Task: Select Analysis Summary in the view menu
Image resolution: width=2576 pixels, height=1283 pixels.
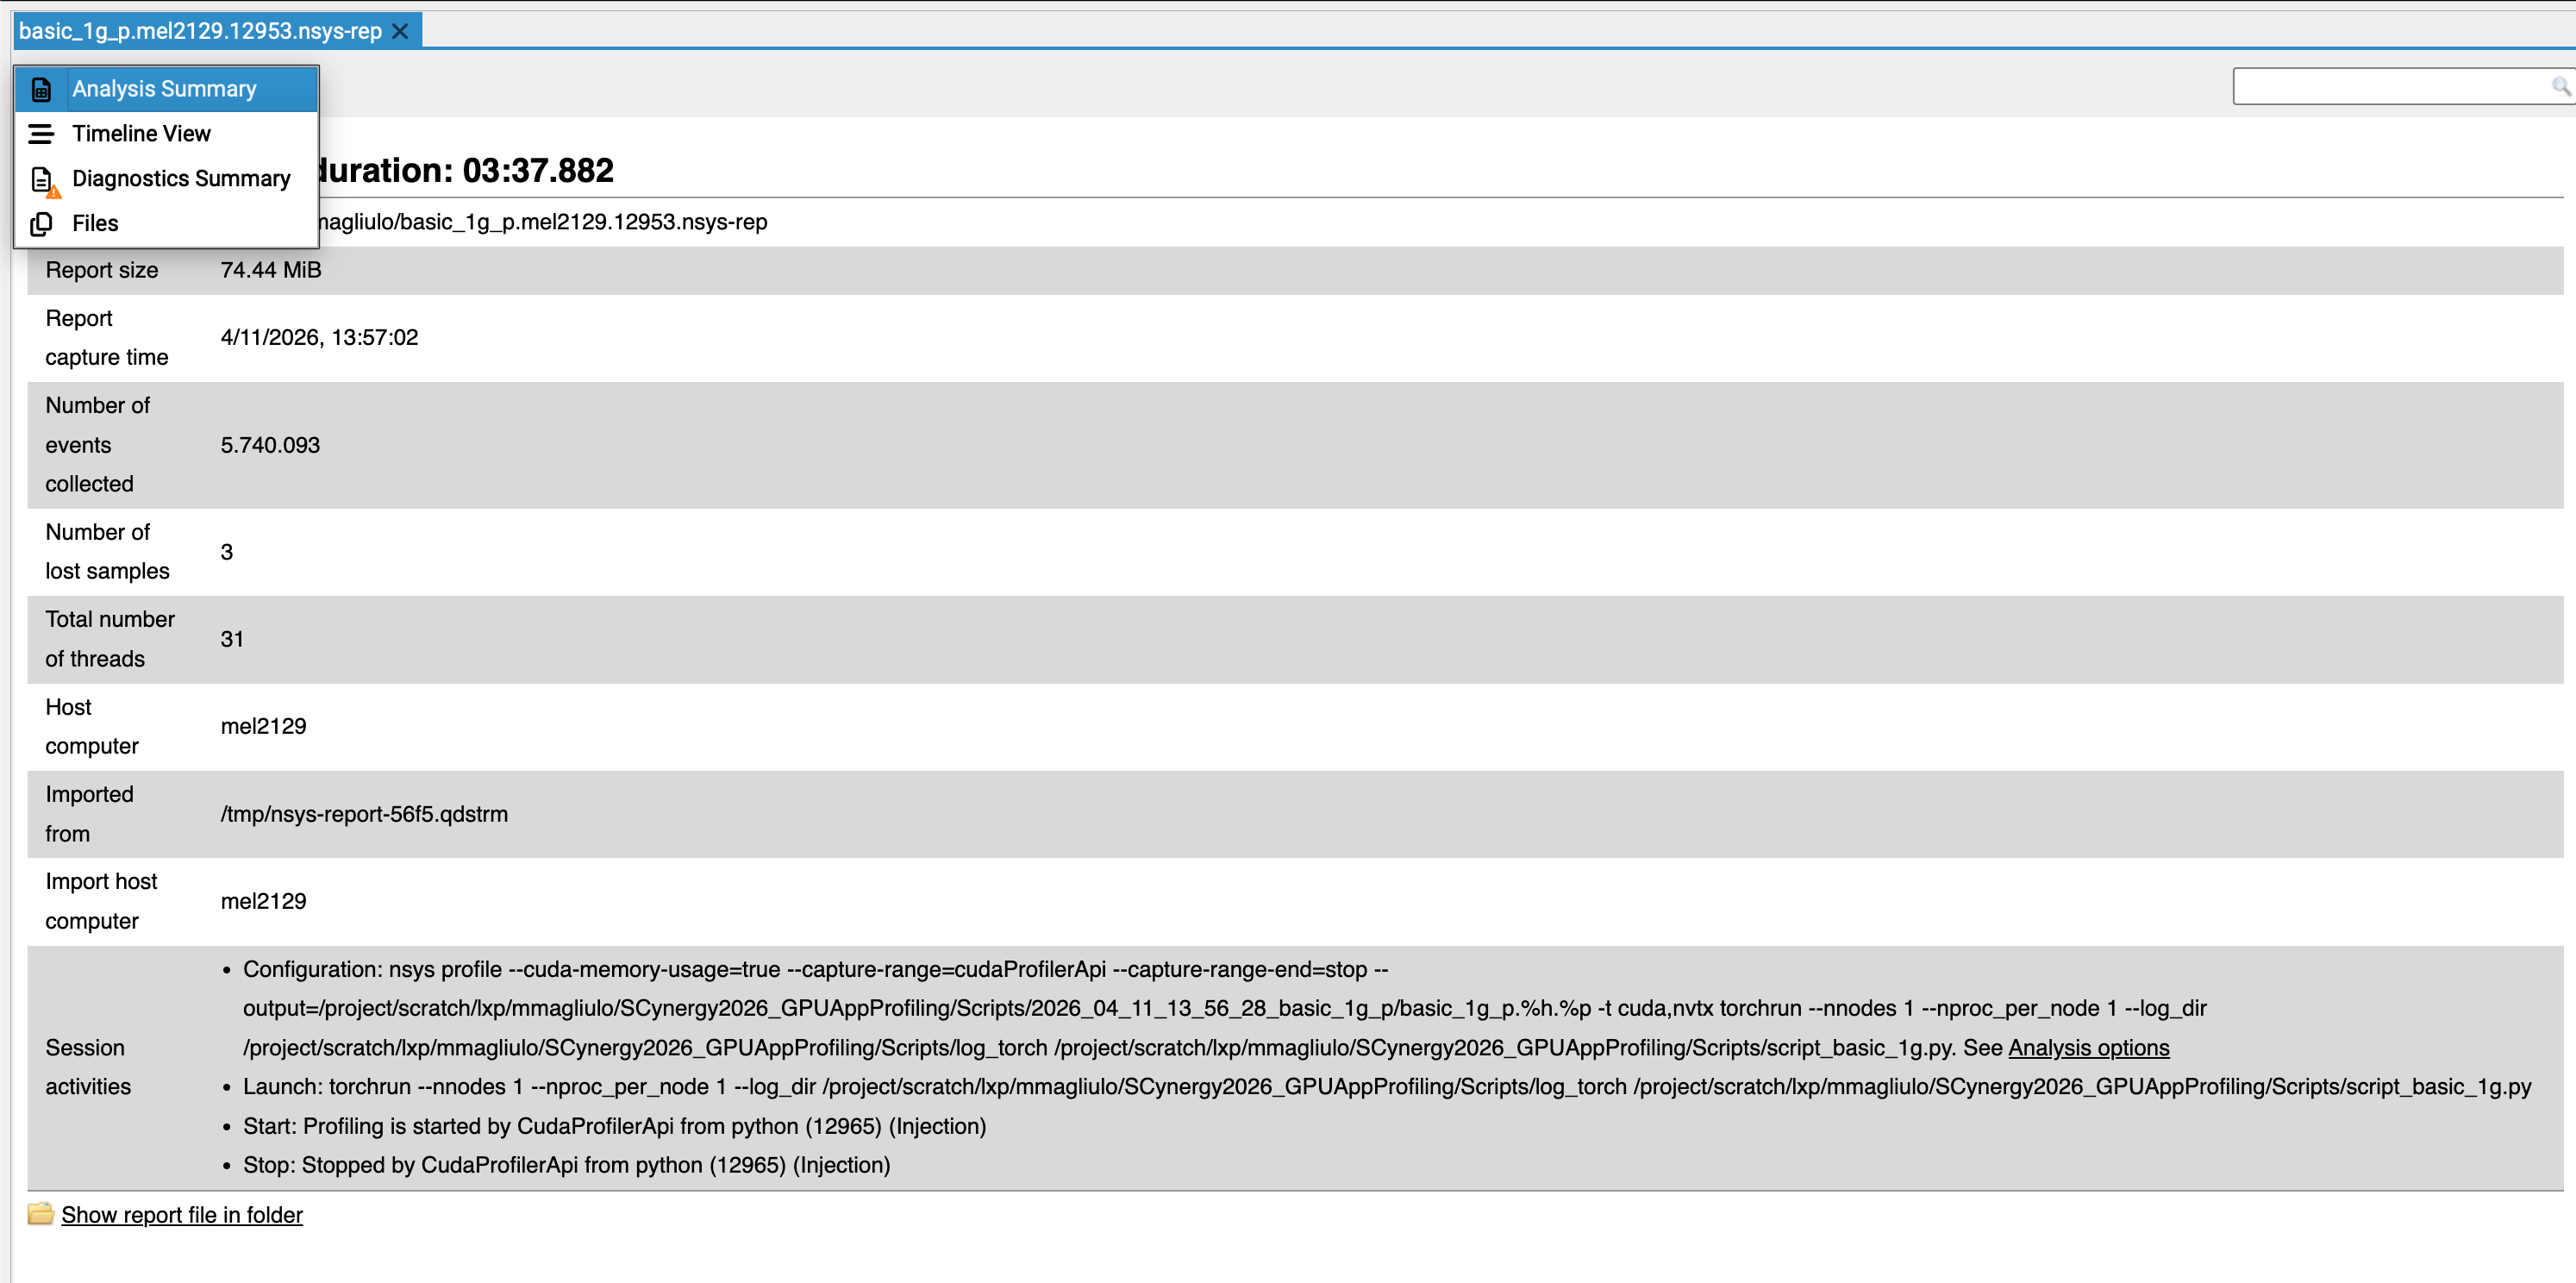Action: click(x=164, y=89)
